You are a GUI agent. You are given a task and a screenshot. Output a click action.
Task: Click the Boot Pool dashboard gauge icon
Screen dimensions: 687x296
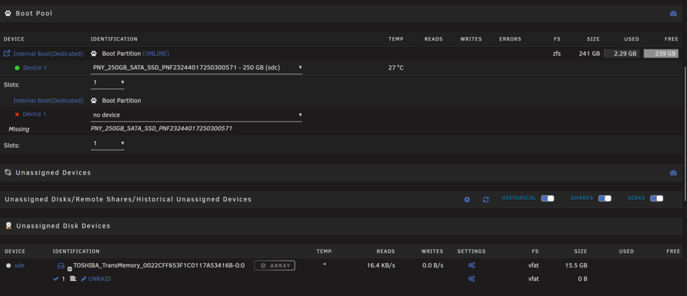(x=673, y=14)
